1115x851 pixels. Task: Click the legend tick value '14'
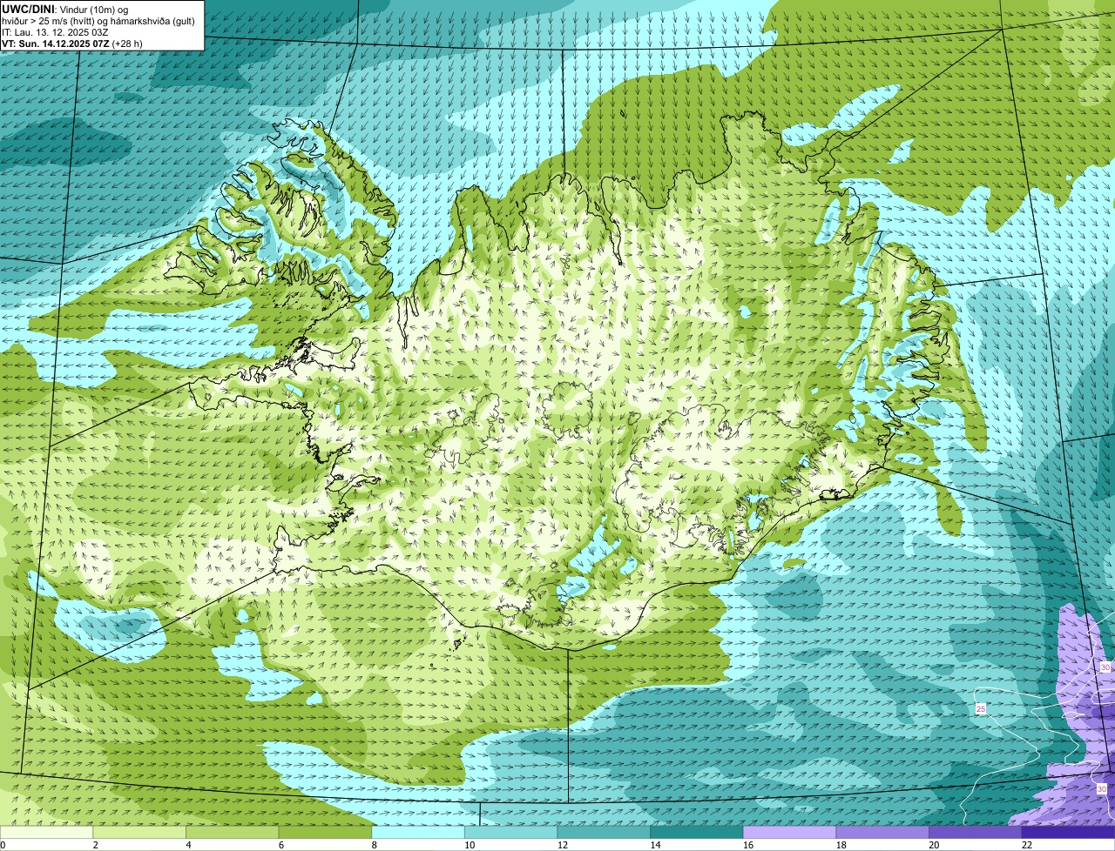(655, 845)
